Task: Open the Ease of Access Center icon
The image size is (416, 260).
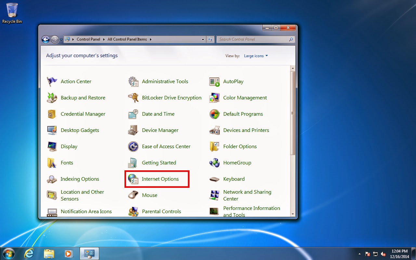Action: click(x=133, y=147)
